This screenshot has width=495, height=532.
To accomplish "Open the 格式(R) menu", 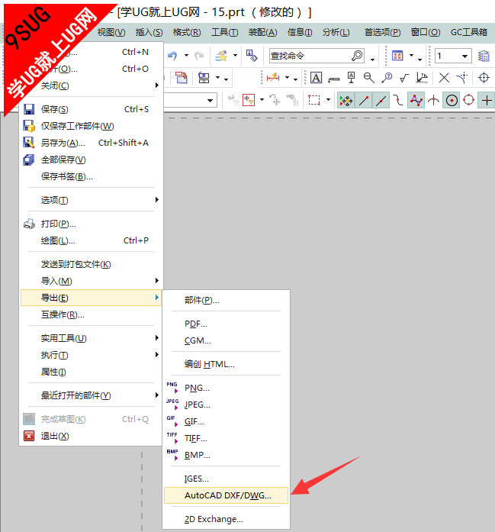I will click(x=187, y=32).
